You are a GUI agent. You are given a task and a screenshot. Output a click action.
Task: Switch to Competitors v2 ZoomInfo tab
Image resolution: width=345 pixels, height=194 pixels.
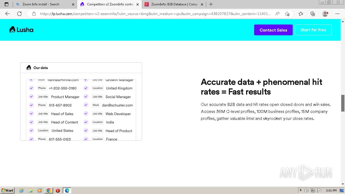click(x=109, y=4)
